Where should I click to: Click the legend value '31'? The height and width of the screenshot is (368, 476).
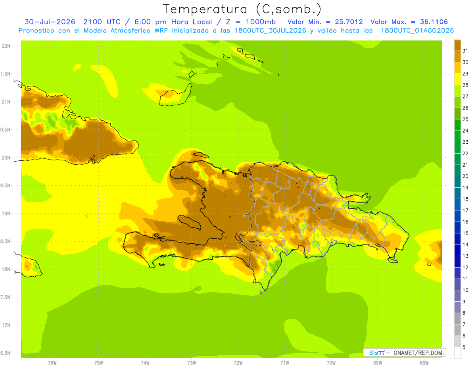466,50
